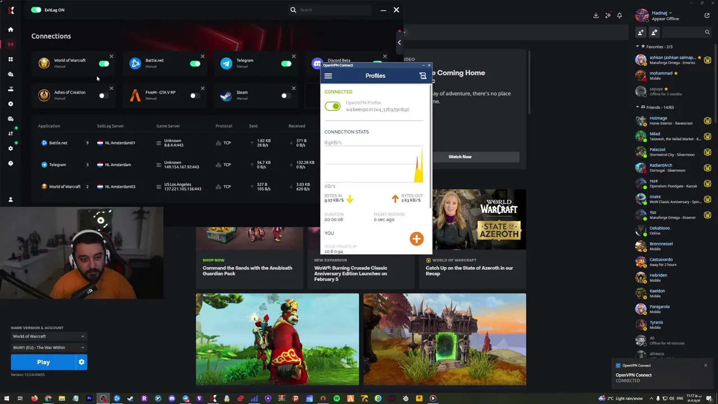Open ExitLag settings gear in sidebar

[10, 148]
